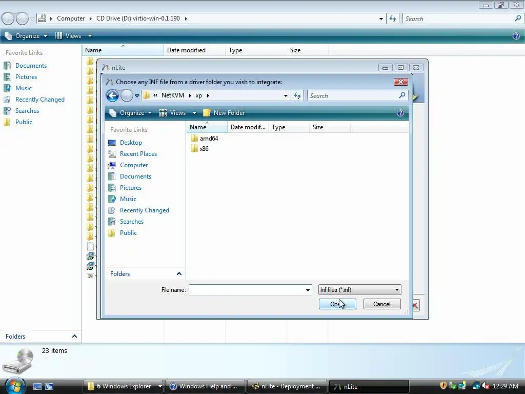The width and height of the screenshot is (525, 394).
Task: Click the magnifier icon in the dialog search box
Action: [402, 95]
